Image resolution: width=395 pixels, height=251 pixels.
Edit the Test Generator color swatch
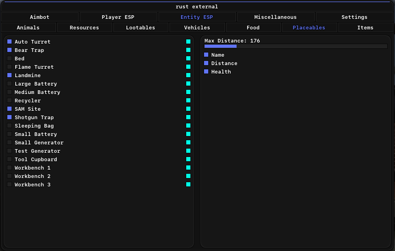[x=188, y=151]
